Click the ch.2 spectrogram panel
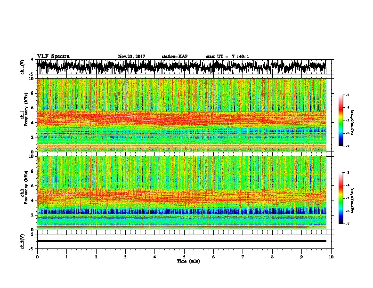Screen dimensions: 373x288 (x=181, y=193)
